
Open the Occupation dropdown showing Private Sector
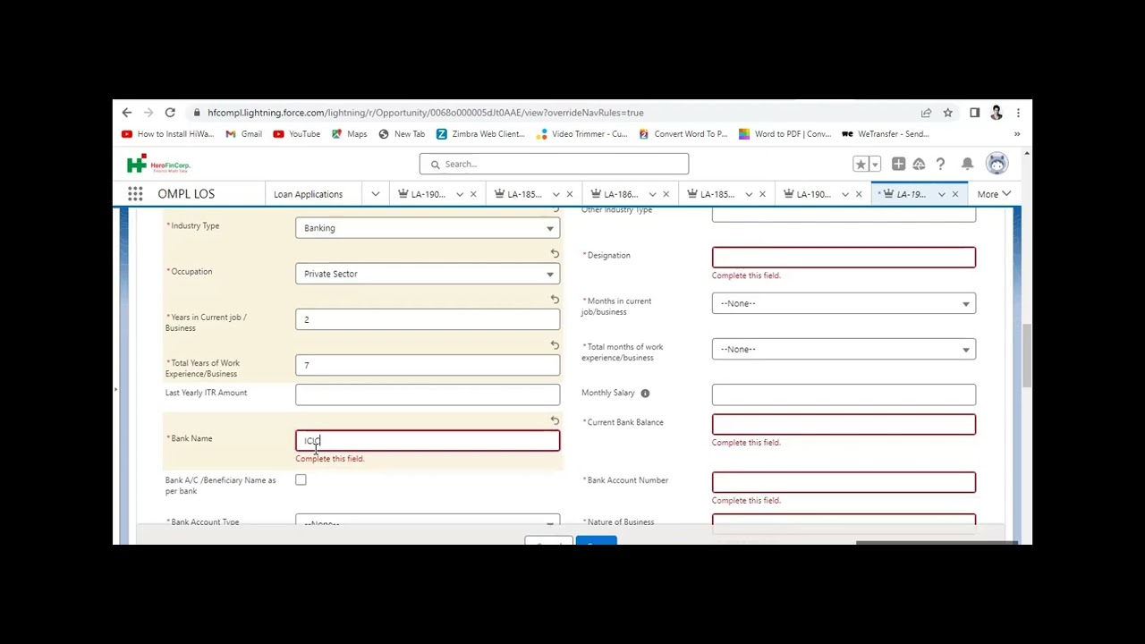click(428, 274)
